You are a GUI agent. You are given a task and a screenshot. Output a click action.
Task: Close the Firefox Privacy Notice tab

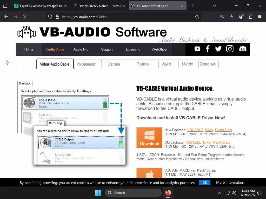coord(124,6)
